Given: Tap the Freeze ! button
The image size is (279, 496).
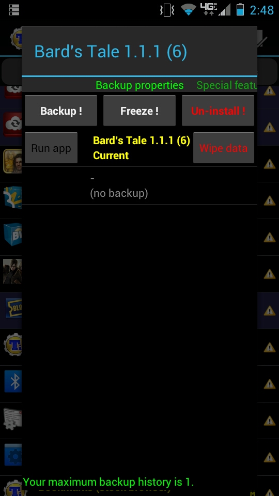Looking at the screenshot, I should [139, 111].
